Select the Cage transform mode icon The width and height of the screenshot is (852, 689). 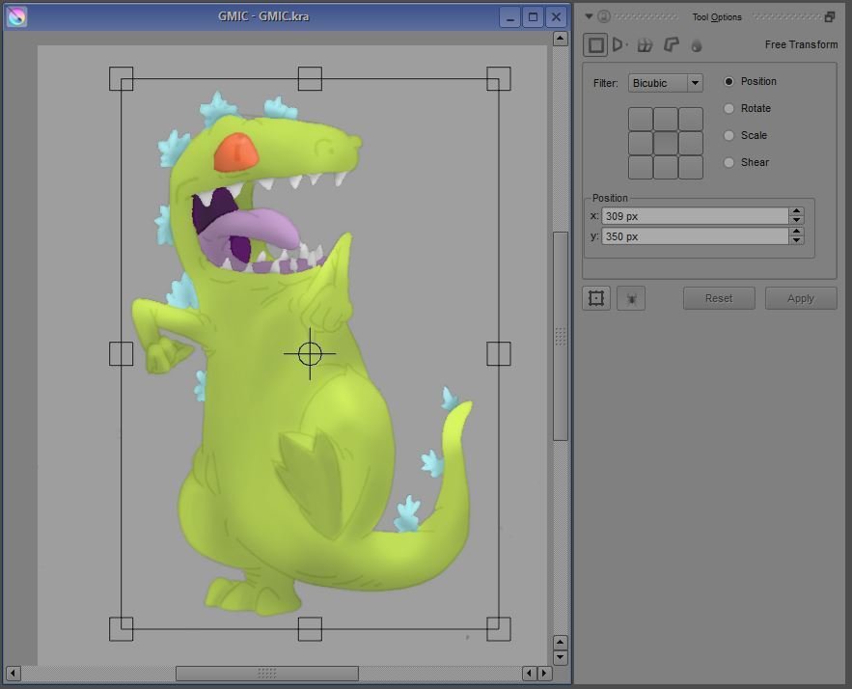672,44
